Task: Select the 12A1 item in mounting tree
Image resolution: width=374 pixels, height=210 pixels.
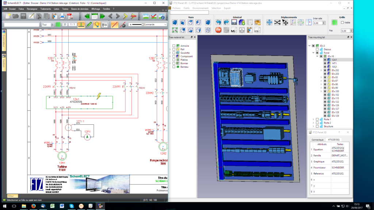Action: 334,60
